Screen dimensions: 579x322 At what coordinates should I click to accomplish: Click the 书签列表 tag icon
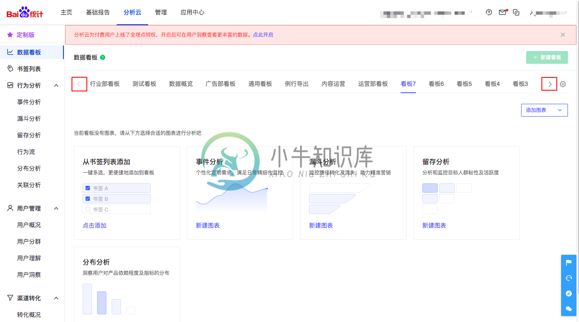click(10, 68)
